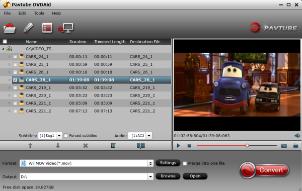Click the red task list icon
Image resolution: width=302 pixels, height=191 pixels.
point(47,28)
